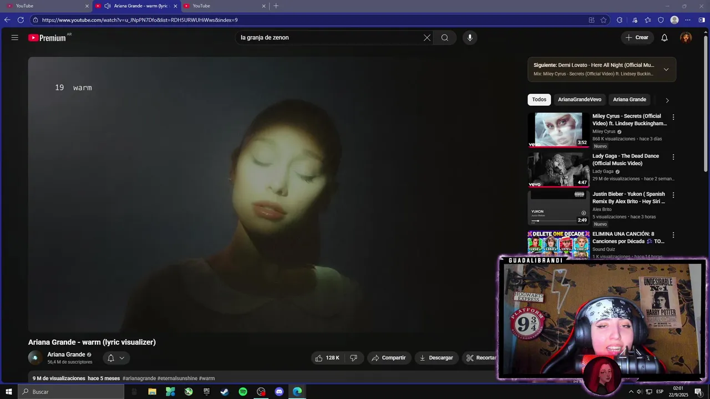Open Discord from the taskbar
The height and width of the screenshot is (399, 710).
coord(279,392)
